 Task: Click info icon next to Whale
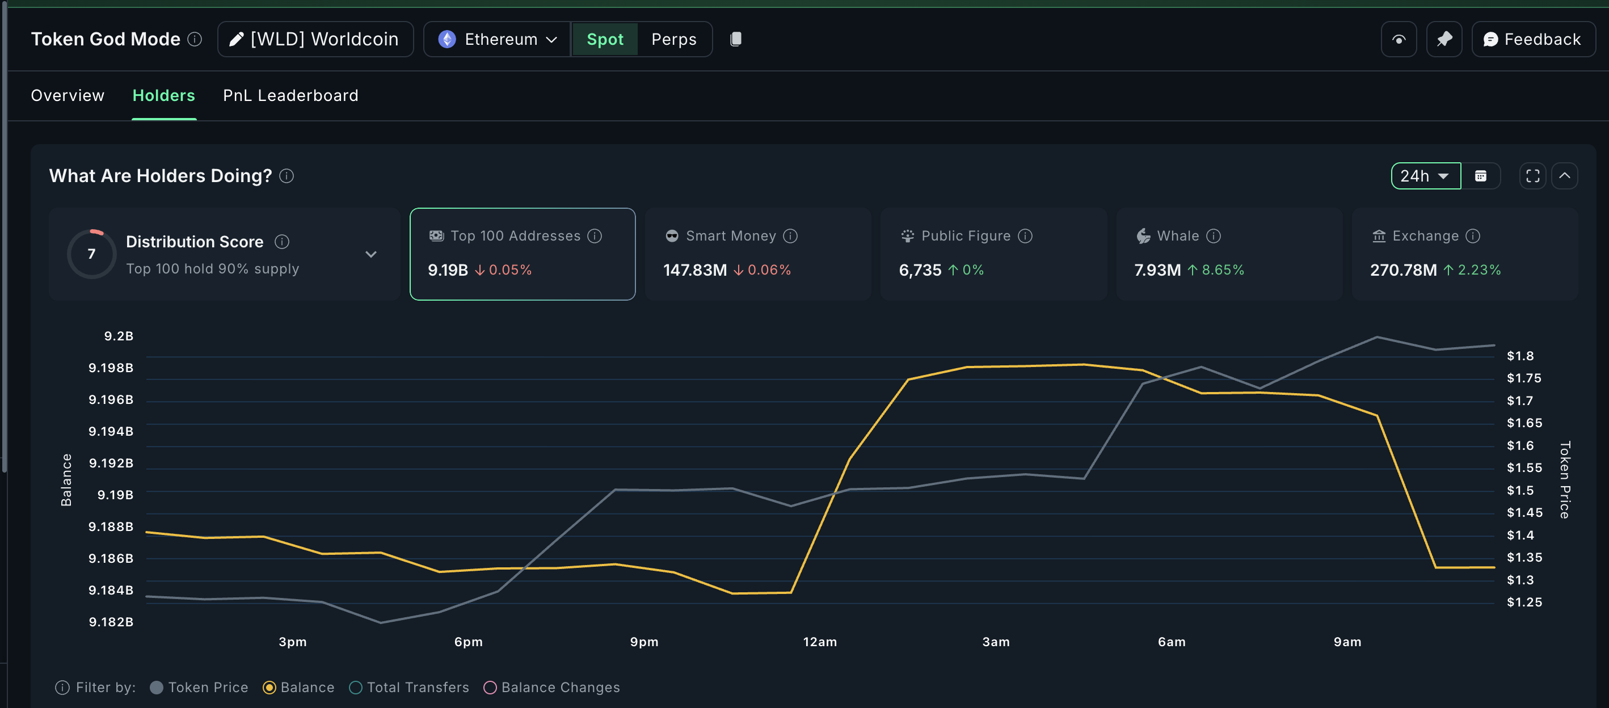pos(1213,236)
